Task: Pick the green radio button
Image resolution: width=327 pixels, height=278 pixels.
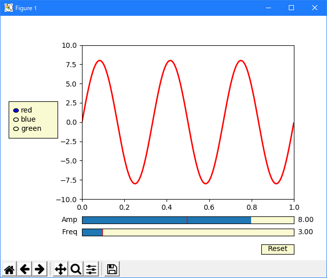Action: (x=16, y=129)
